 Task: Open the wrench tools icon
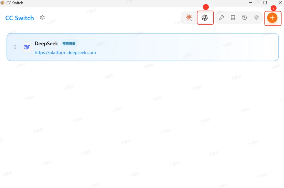221,18
